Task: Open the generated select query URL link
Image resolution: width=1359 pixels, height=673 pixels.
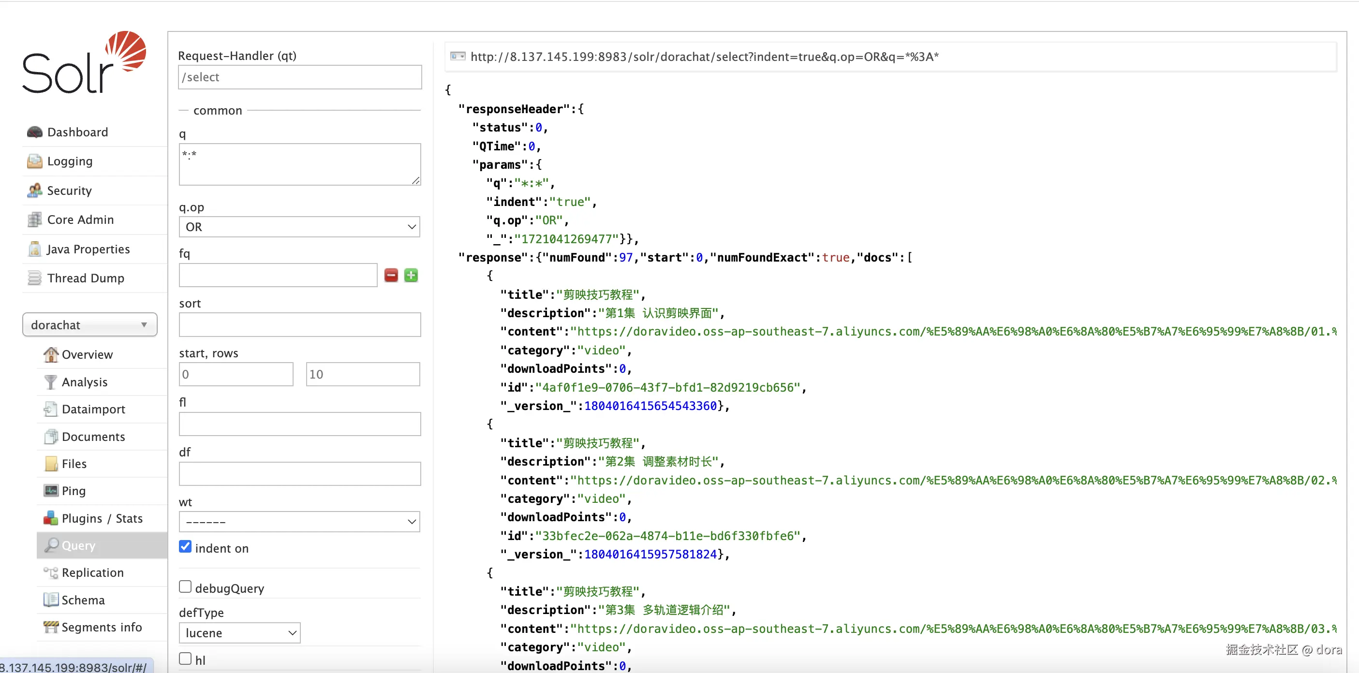Action: 704,57
